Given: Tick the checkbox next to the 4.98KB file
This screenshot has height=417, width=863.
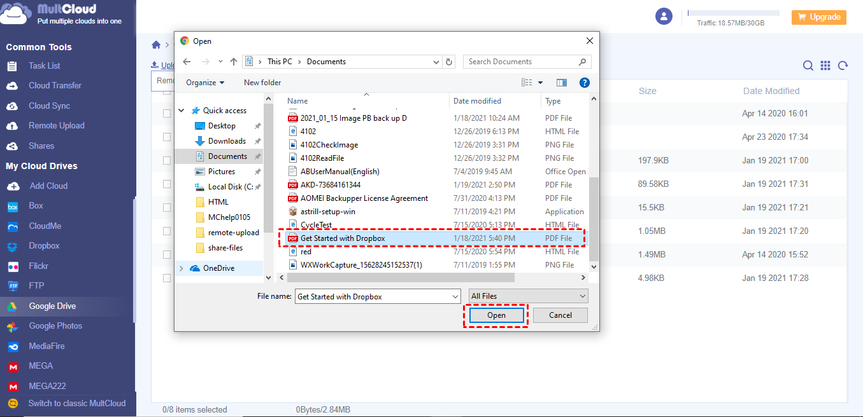Looking at the screenshot, I should pyautogui.click(x=167, y=278).
